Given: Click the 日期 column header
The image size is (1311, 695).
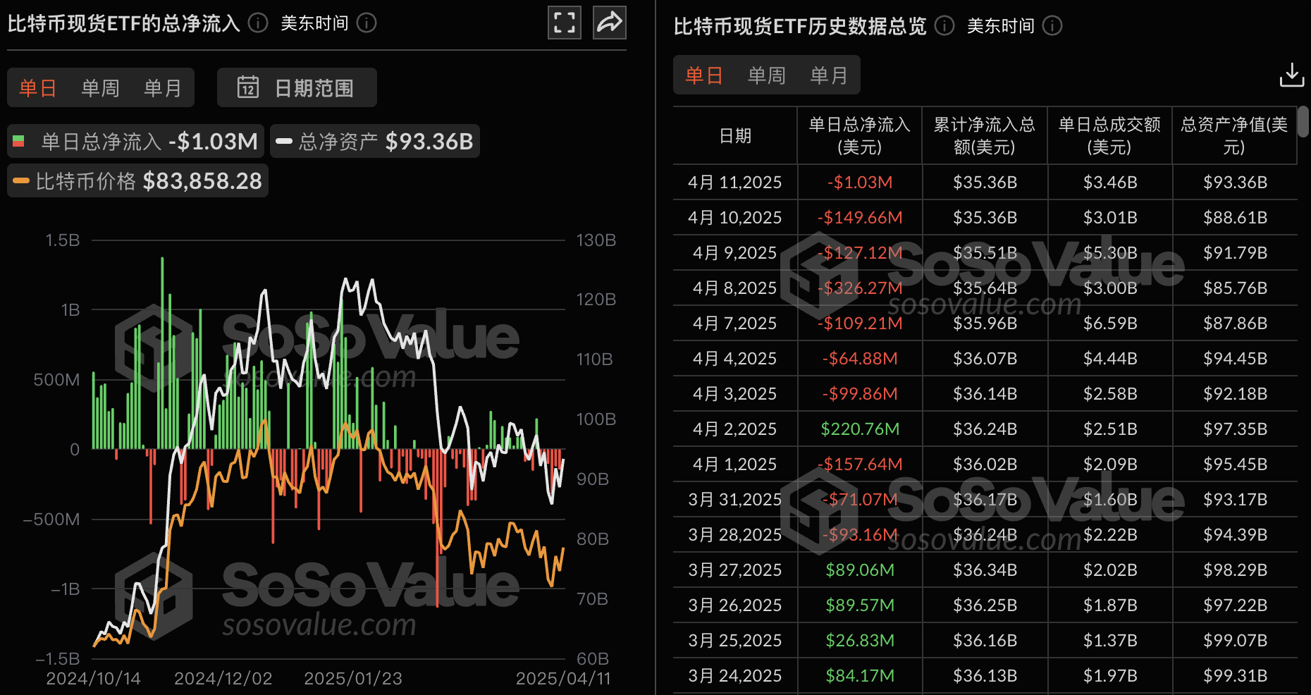Looking at the screenshot, I should 735,135.
